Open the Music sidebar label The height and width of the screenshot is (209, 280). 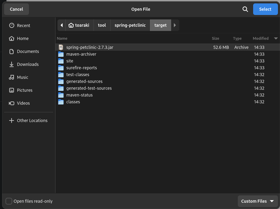click(23, 77)
